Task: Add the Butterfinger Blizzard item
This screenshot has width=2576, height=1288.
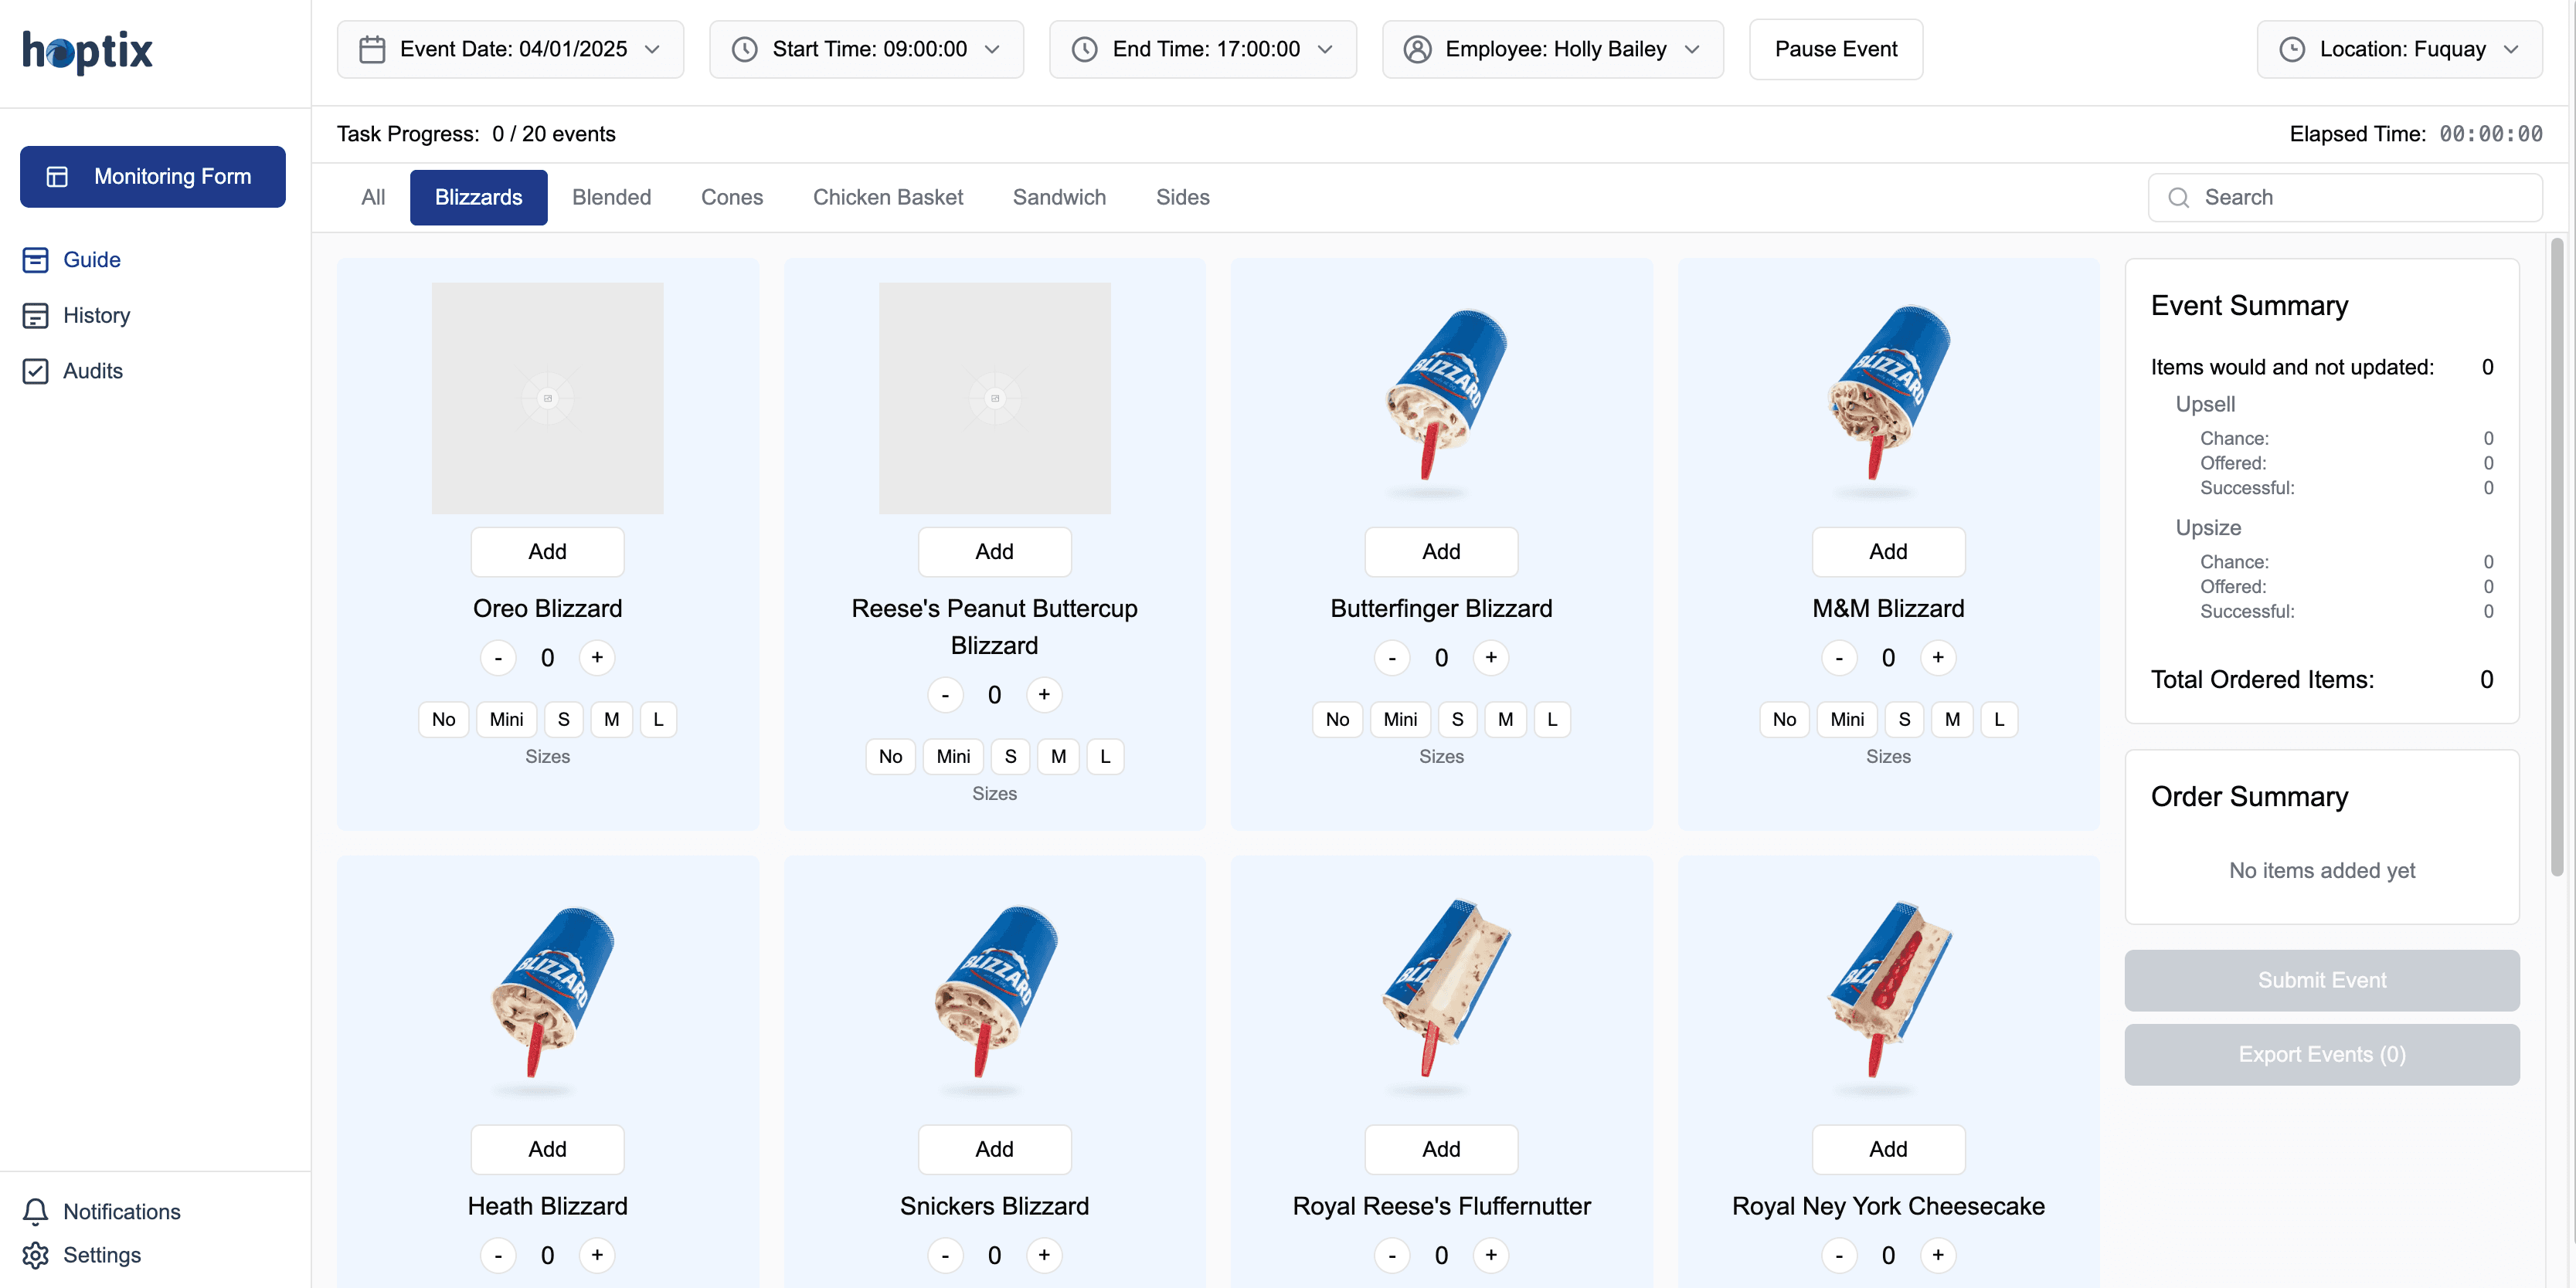Action: pyautogui.click(x=1442, y=551)
